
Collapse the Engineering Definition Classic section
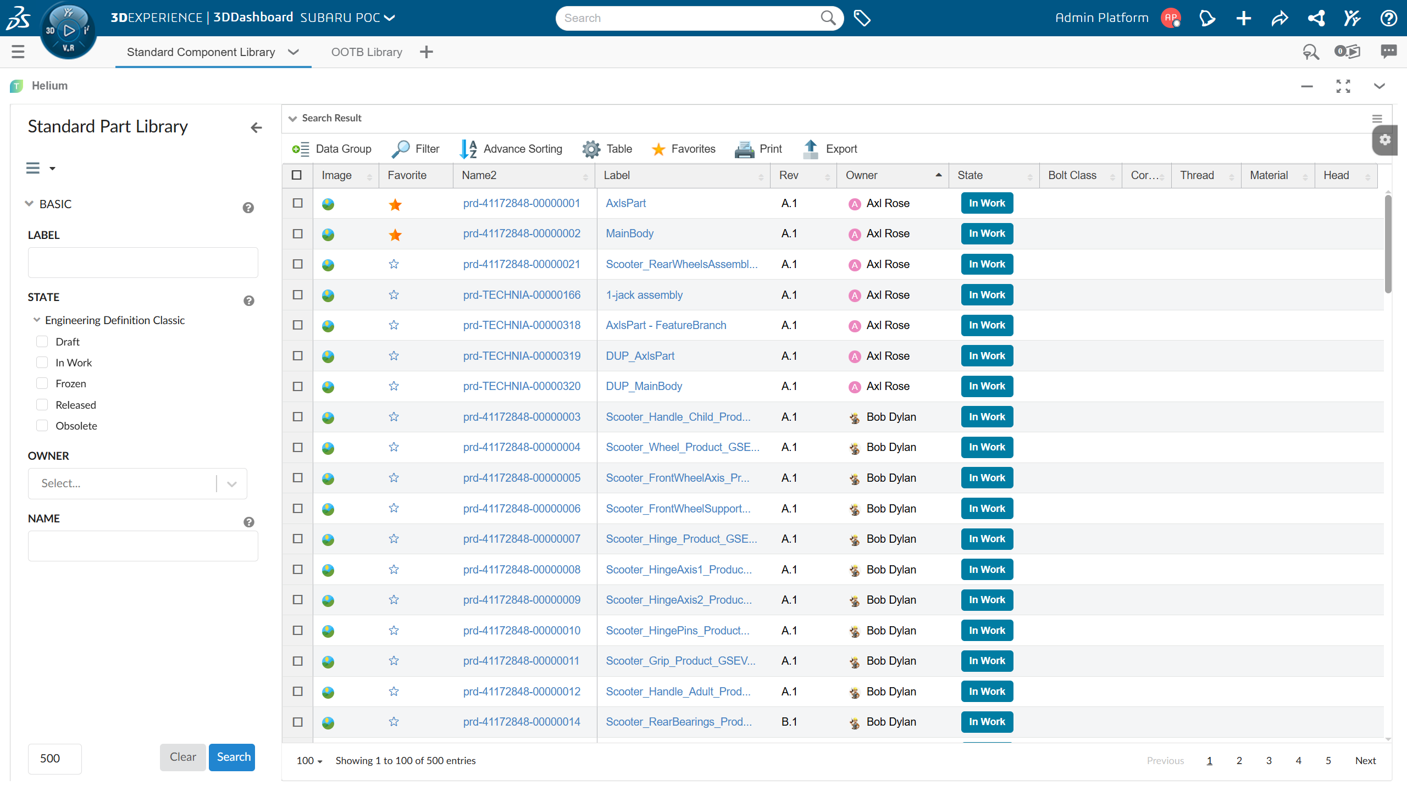tap(37, 320)
